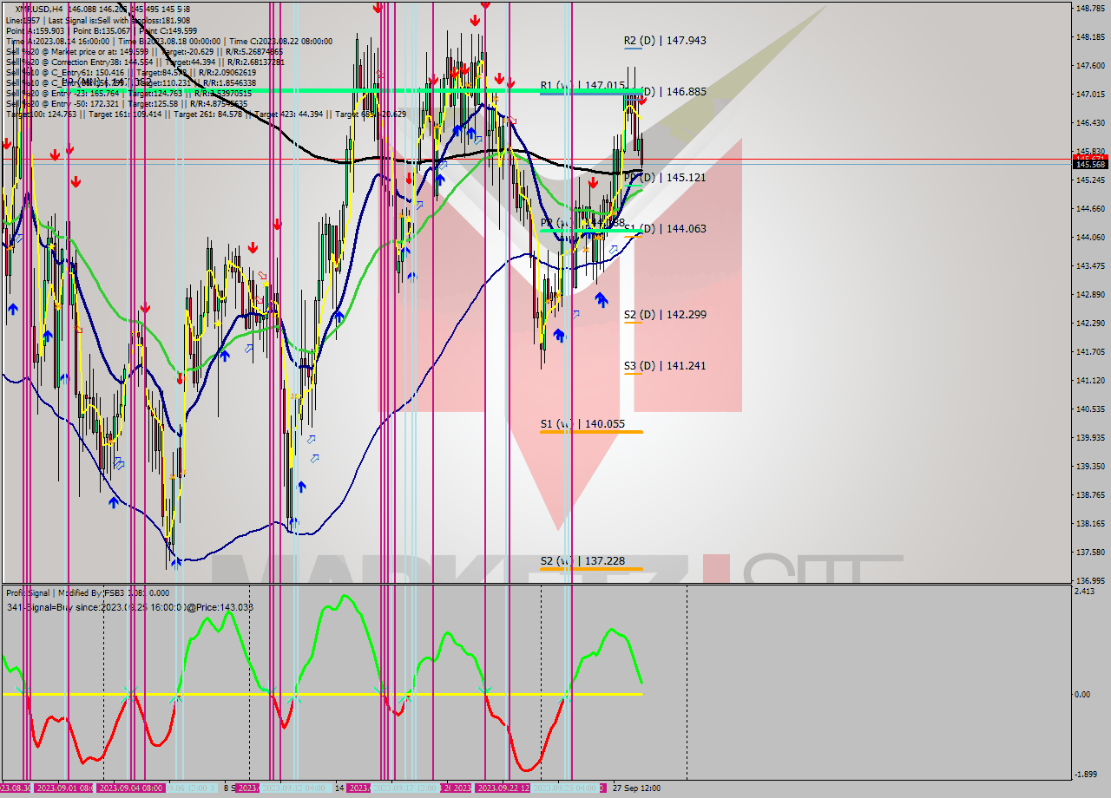Click the 27 Sep 12:00 time label

(636, 788)
